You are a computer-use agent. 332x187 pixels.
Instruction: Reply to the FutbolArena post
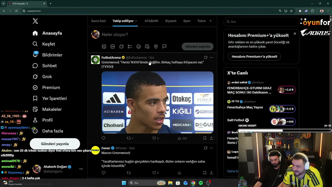[x=103, y=138]
